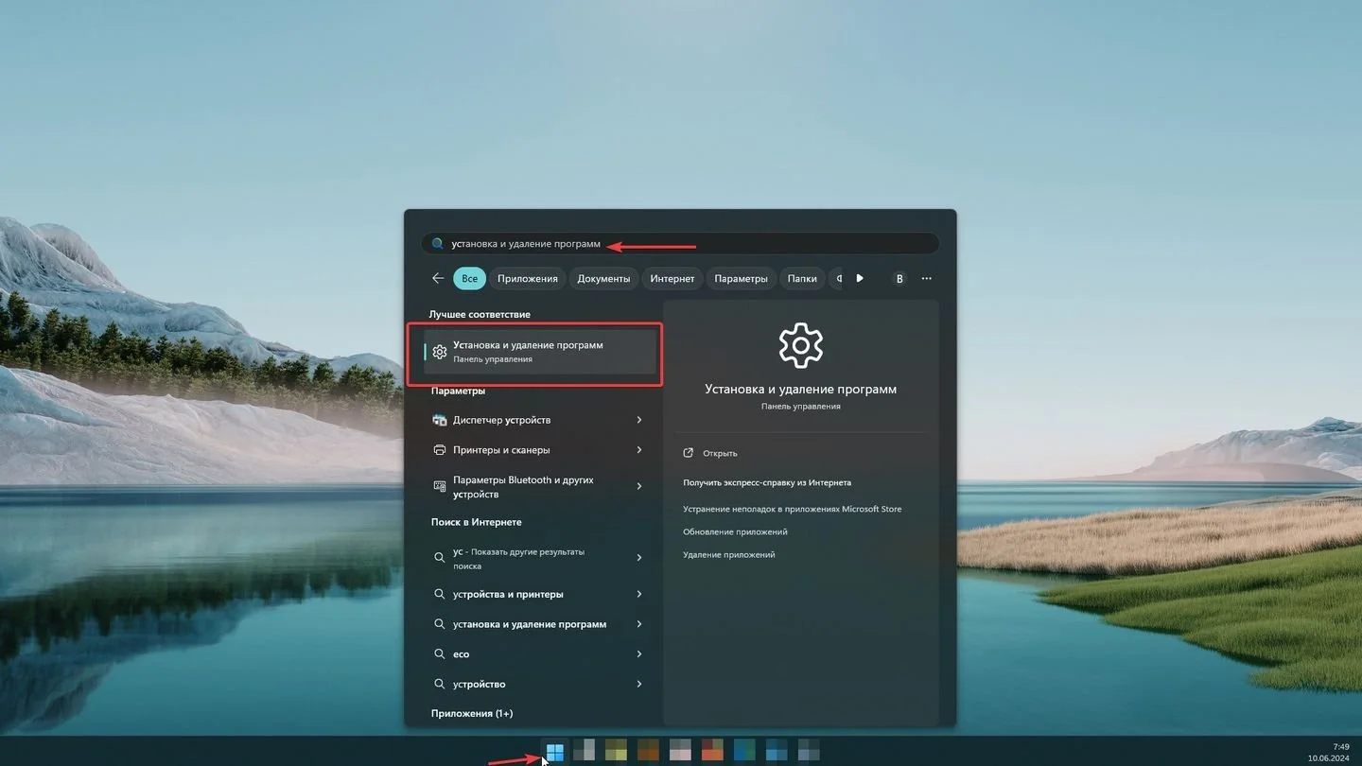Viewport: 1362px width, 766px height.
Task: Switch to the Приложения filter tab
Action: [x=528, y=278]
